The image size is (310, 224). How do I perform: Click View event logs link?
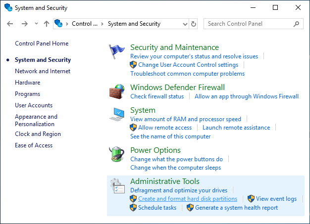click(x=276, y=199)
